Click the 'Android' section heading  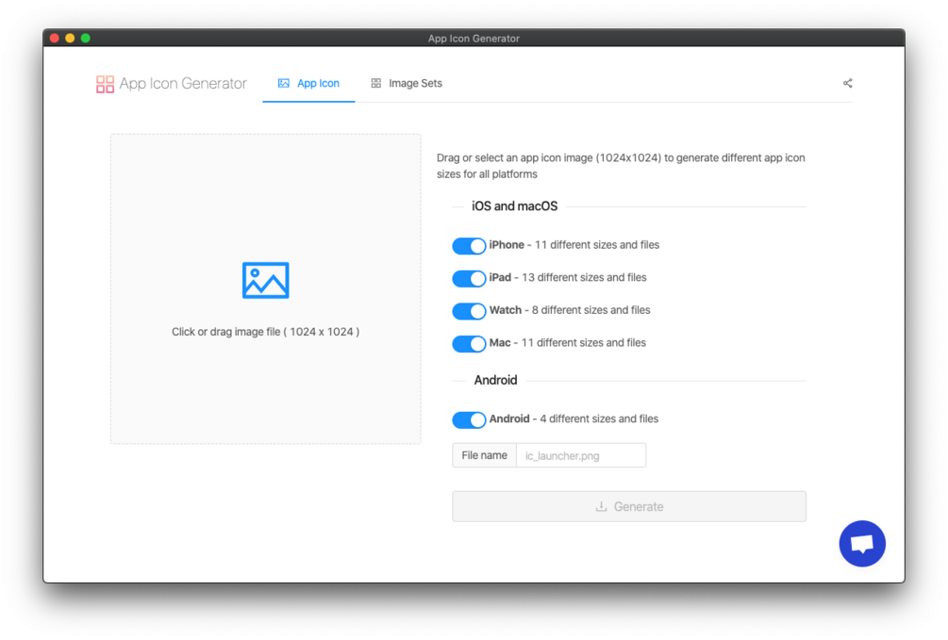point(496,380)
